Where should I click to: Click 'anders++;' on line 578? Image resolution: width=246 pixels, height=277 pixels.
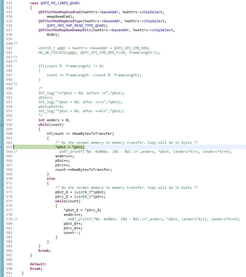click(73, 215)
